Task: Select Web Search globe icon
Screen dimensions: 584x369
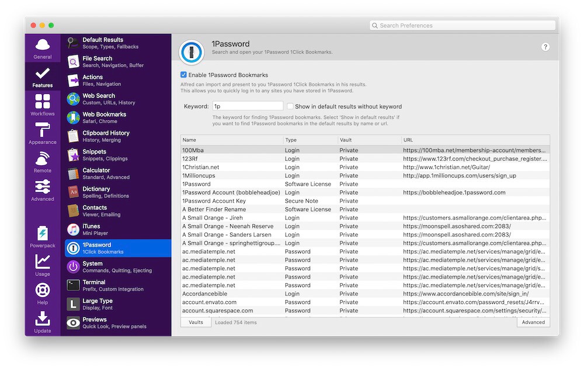Action: pyautogui.click(x=74, y=99)
